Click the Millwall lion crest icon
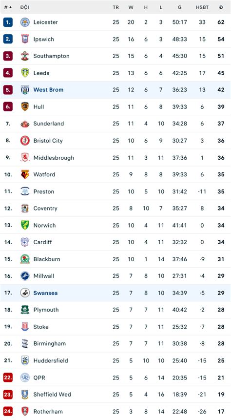The image size is (231, 420). pyautogui.click(x=25, y=276)
